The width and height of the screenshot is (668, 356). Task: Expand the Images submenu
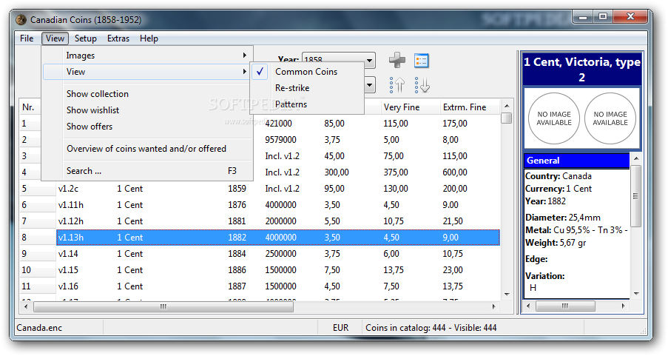click(x=147, y=56)
